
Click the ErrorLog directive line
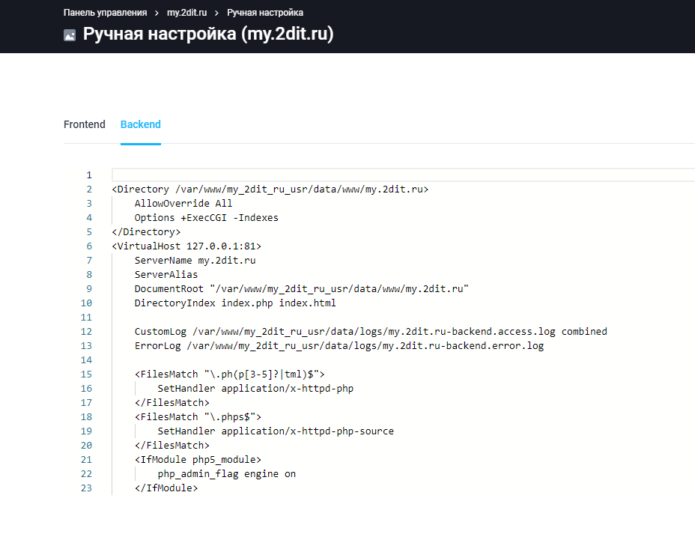click(x=339, y=346)
